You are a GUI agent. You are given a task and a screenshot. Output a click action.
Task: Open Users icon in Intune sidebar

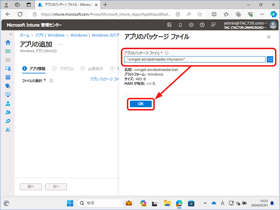click(8, 103)
